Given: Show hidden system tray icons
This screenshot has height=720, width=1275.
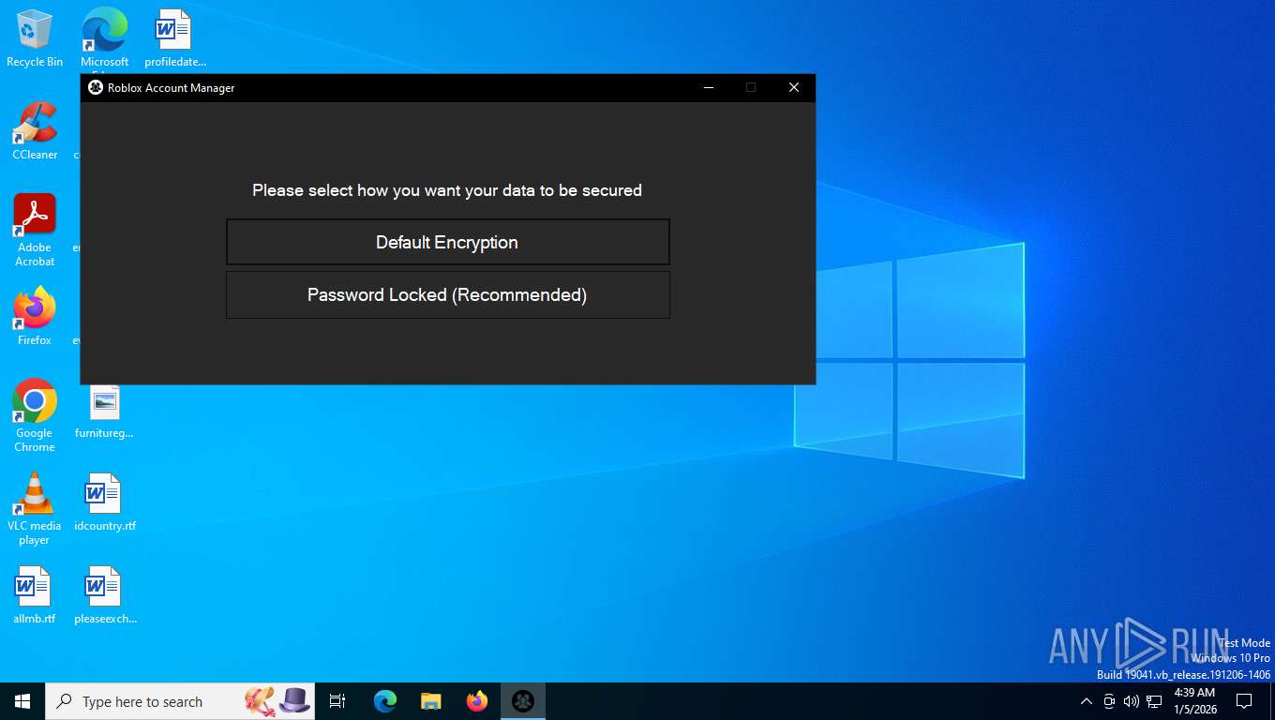Looking at the screenshot, I should click(x=1087, y=701).
